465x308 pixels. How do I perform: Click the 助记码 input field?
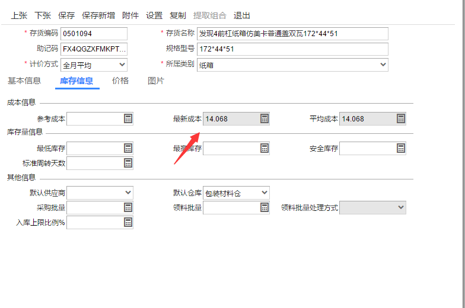[94, 49]
